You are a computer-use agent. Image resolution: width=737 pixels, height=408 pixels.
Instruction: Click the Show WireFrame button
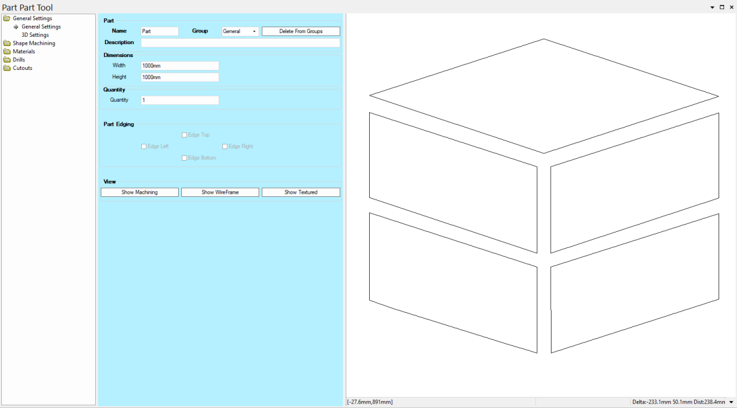[220, 193]
